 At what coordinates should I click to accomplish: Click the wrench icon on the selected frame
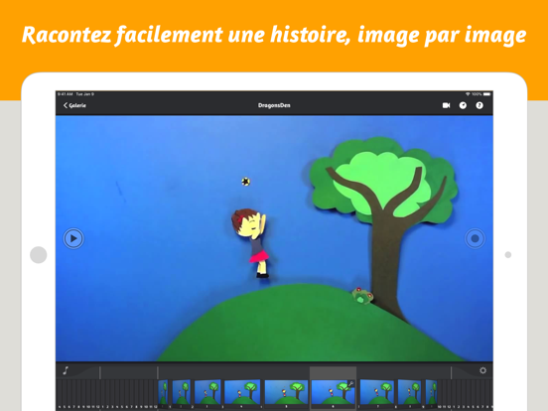(350, 384)
